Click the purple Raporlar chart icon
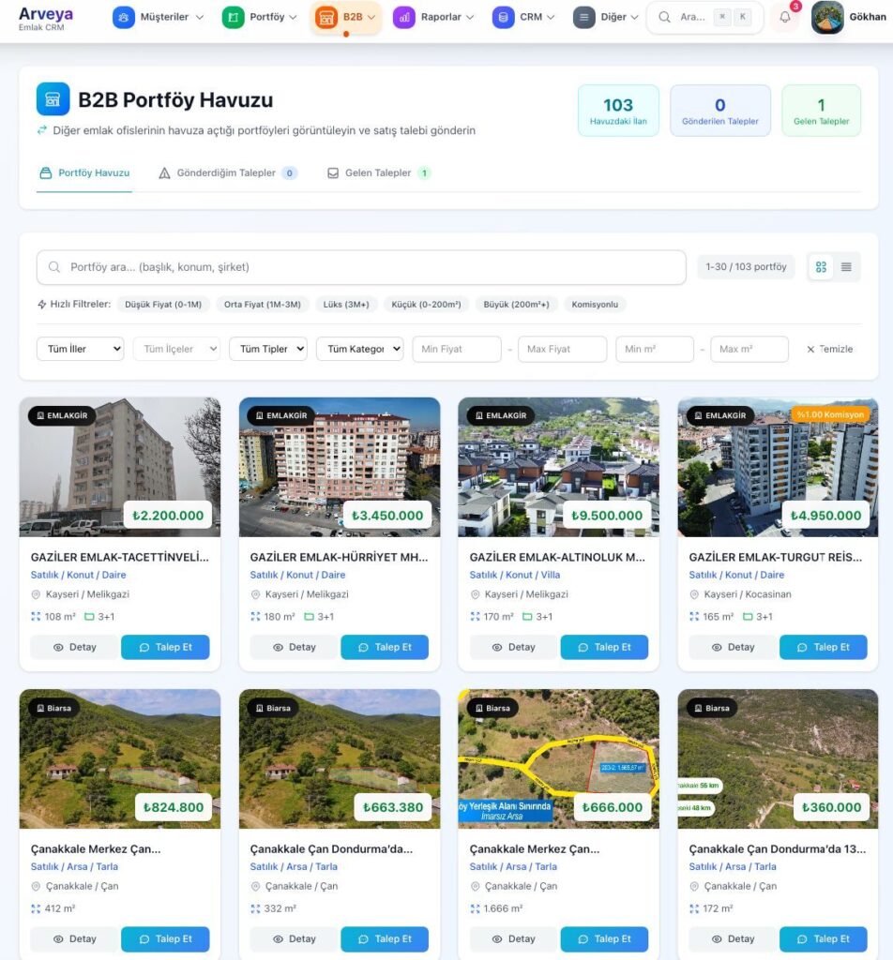Screen dimensions: 893x960 click(x=403, y=17)
